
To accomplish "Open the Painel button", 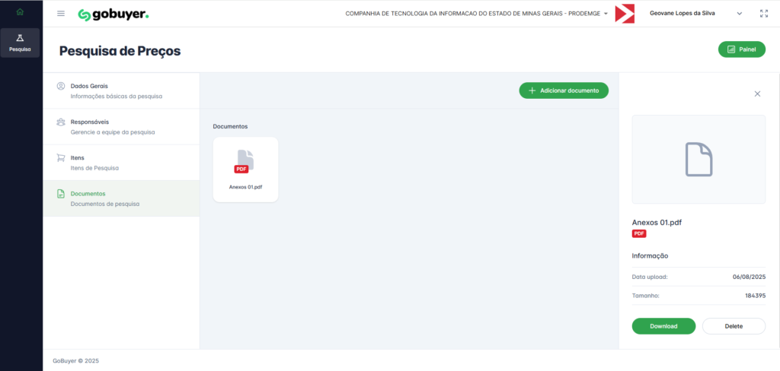I will click(x=741, y=49).
